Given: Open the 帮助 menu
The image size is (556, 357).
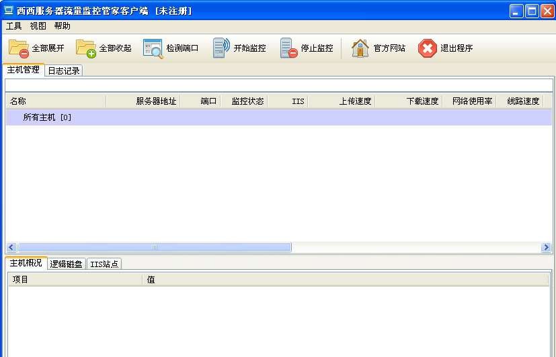Looking at the screenshot, I should pyautogui.click(x=62, y=25).
